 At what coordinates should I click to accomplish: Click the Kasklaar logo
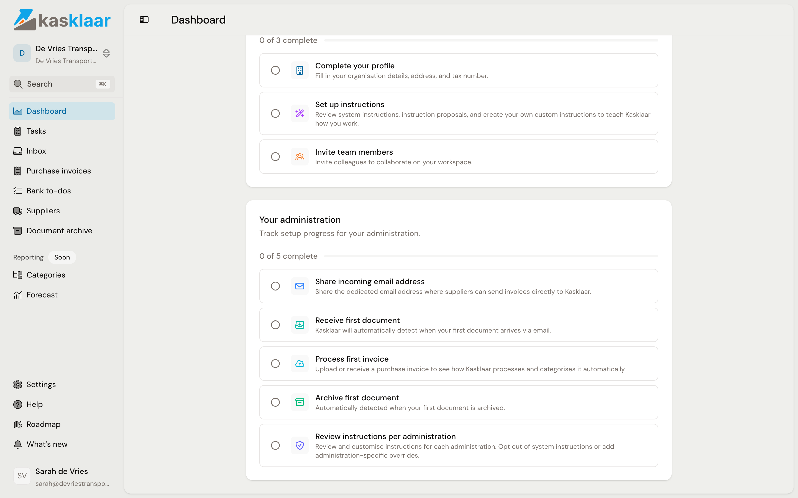[x=62, y=20]
